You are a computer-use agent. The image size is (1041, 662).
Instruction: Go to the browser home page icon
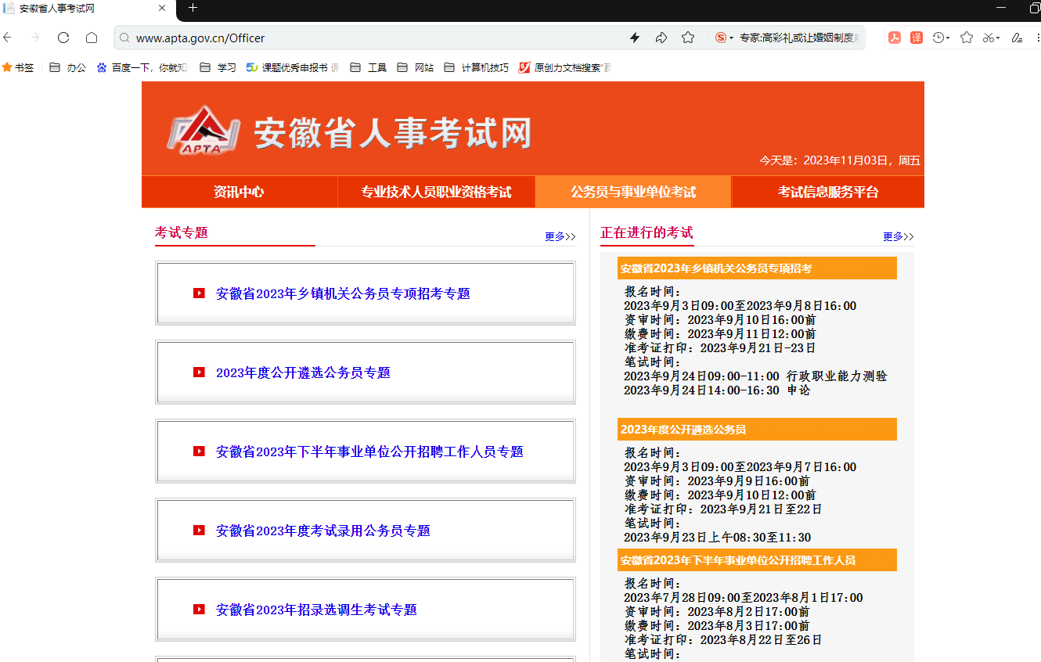tap(92, 38)
